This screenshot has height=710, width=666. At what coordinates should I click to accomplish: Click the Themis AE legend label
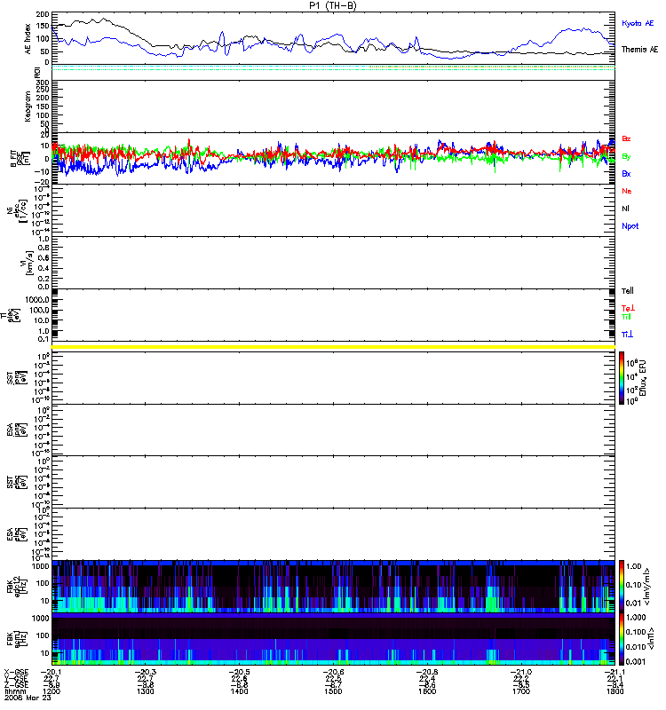pyautogui.click(x=639, y=50)
